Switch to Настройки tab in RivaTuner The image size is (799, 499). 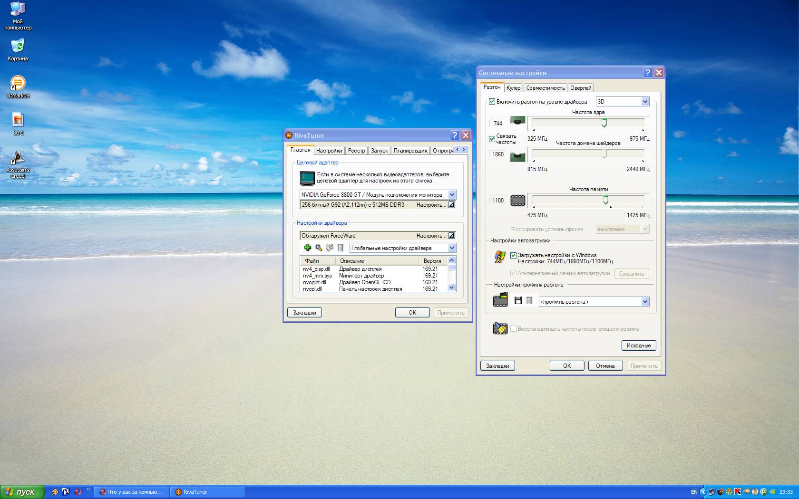point(329,151)
